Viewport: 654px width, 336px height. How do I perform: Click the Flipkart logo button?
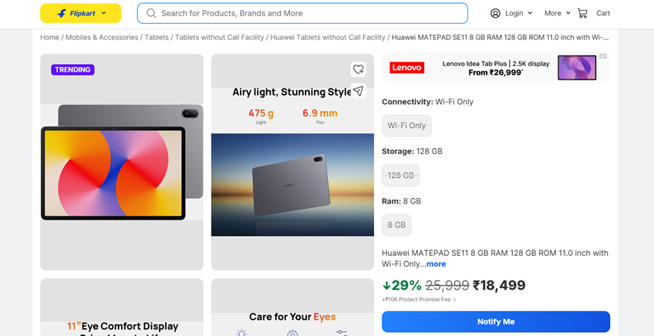point(80,13)
